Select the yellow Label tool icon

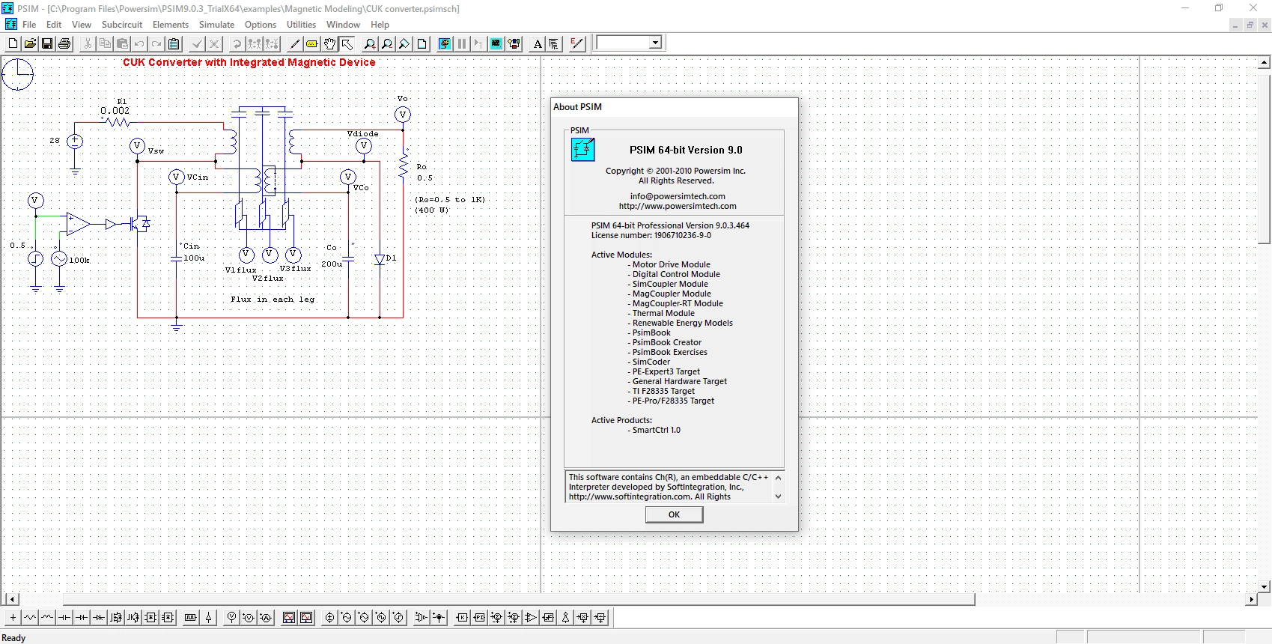(312, 43)
